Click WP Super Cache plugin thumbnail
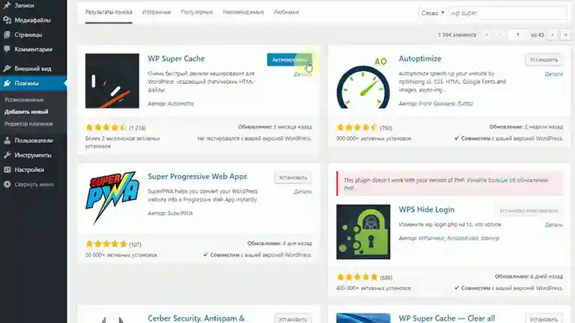Screen dimensions: 575x323 click(x=112, y=81)
